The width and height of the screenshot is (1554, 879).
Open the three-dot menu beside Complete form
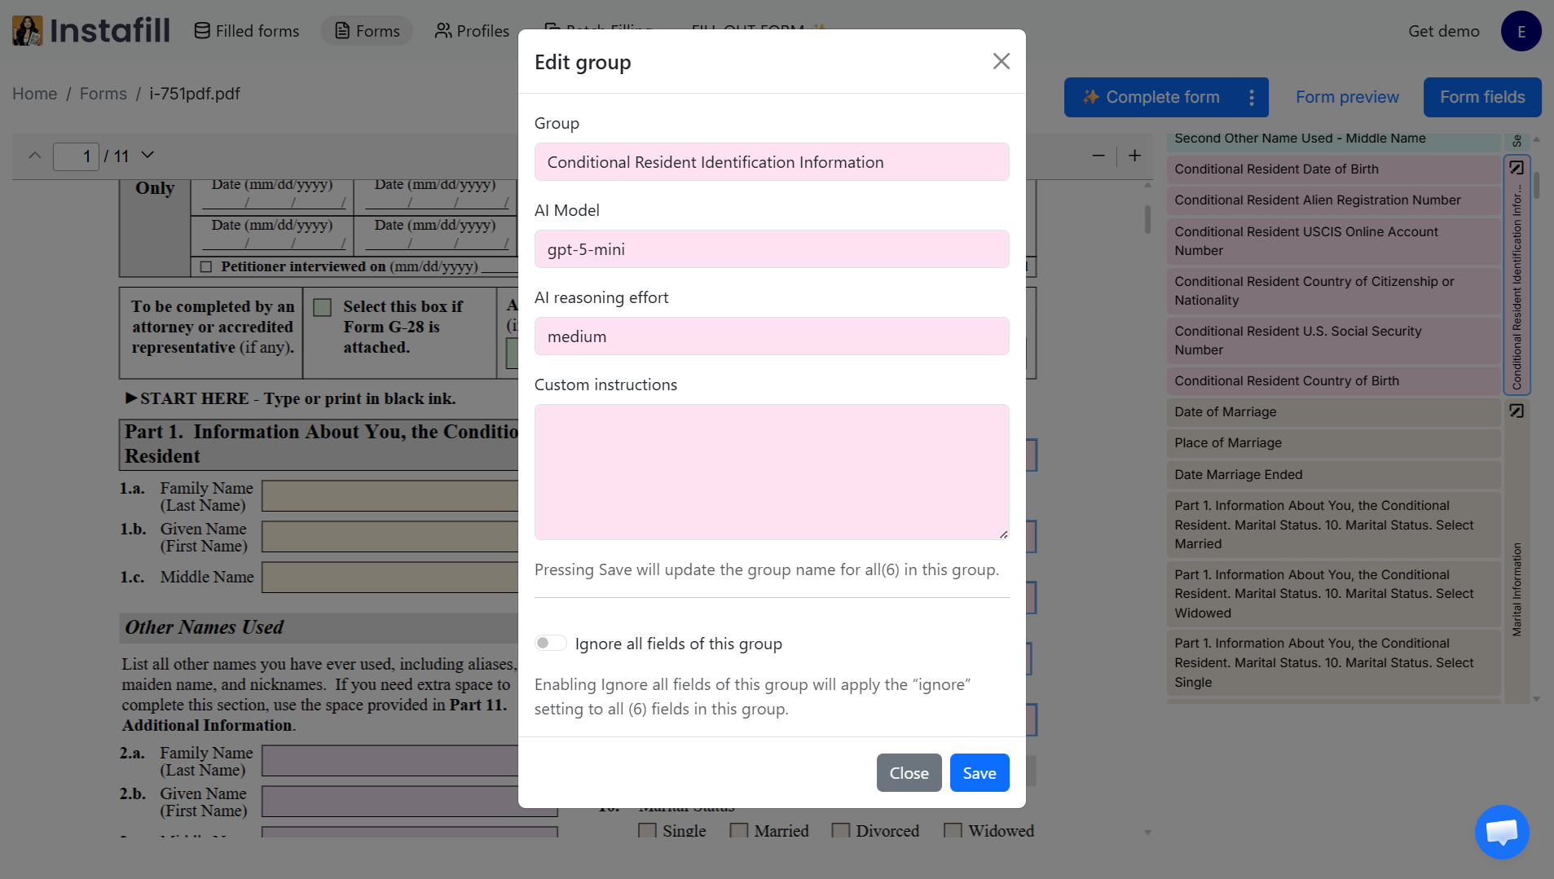1252,97
